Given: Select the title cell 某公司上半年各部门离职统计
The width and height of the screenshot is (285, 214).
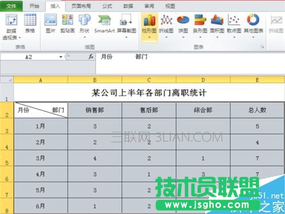Looking at the screenshot, I should (149, 92).
